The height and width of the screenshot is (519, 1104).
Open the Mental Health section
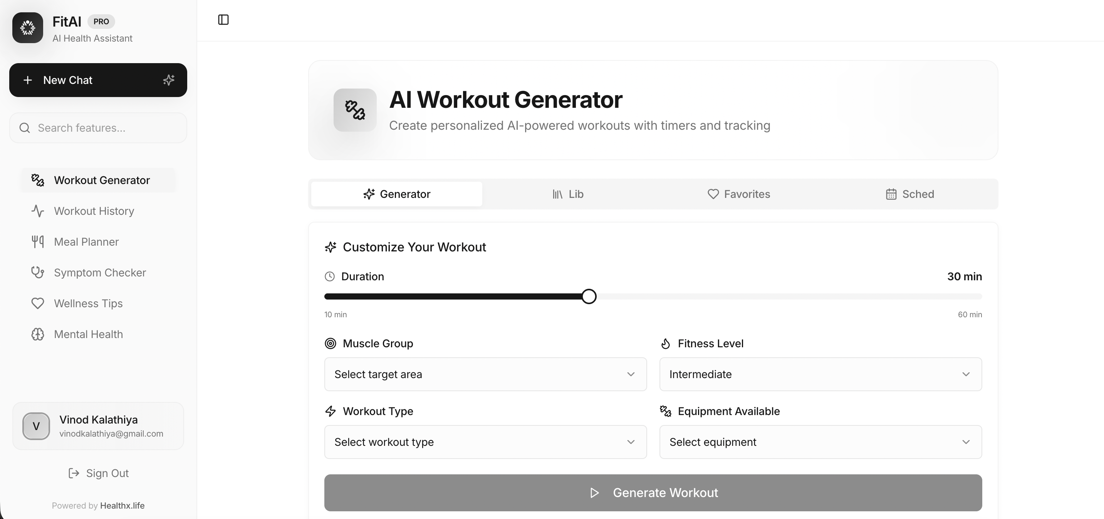click(88, 334)
